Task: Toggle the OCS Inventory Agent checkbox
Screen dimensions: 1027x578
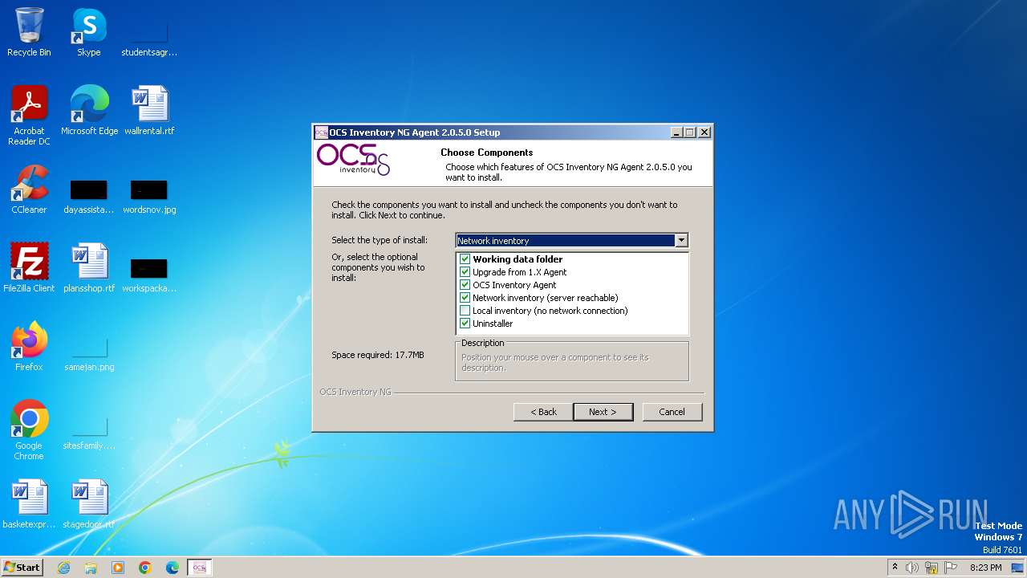Action: pyautogui.click(x=465, y=285)
